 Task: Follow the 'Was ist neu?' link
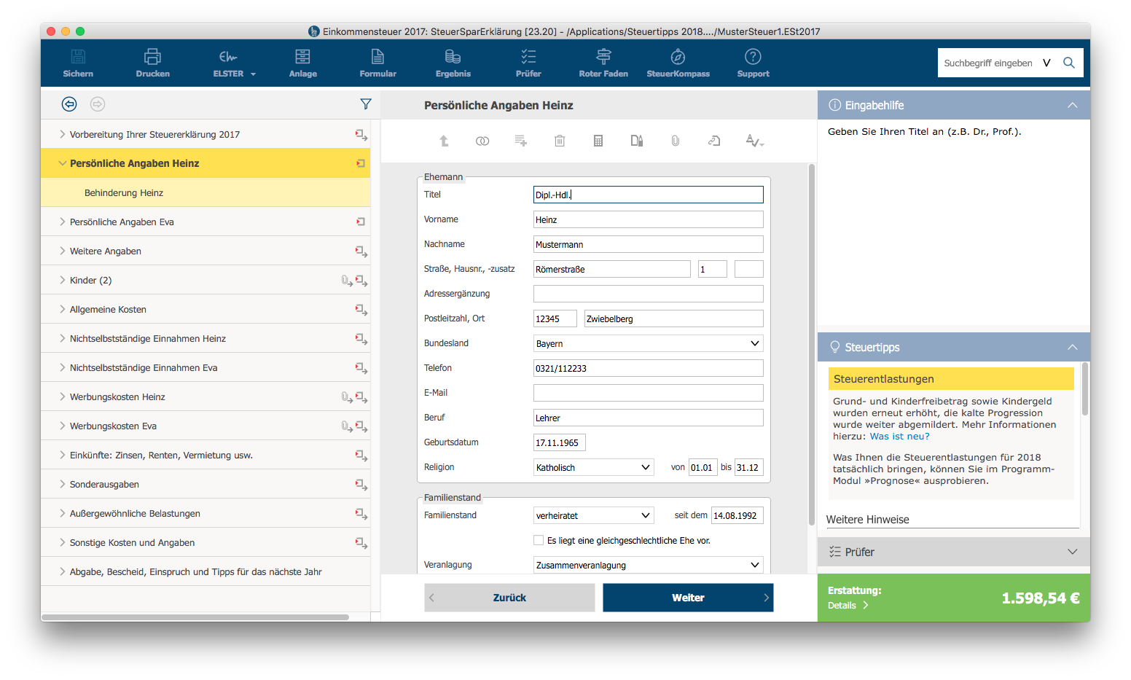[x=899, y=437]
